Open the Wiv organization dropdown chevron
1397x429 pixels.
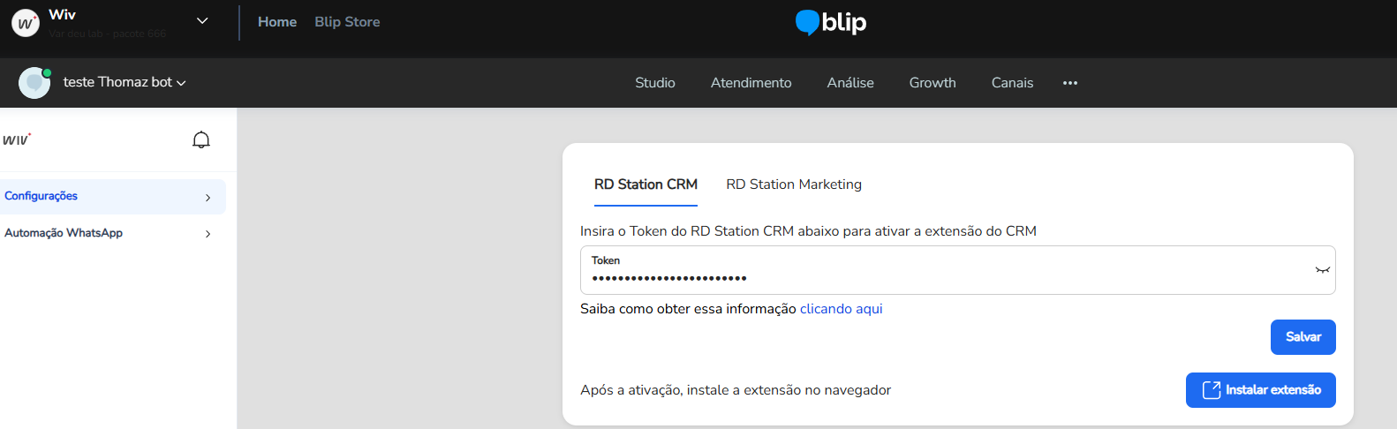(202, 21)
